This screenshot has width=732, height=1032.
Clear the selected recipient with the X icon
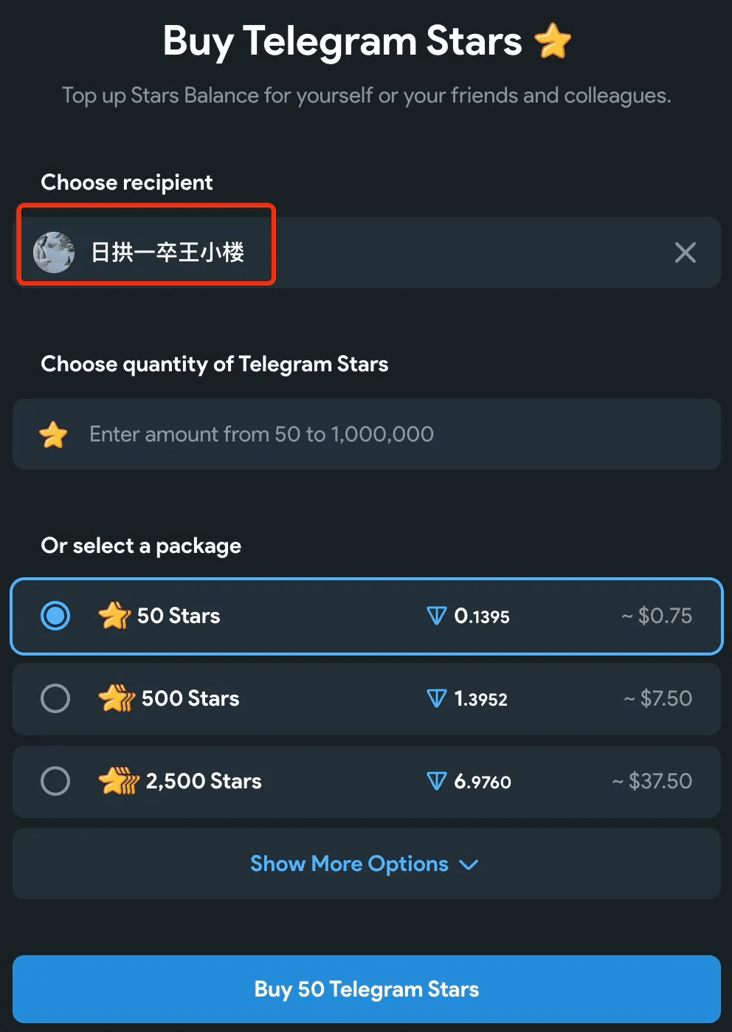point(685,252)
